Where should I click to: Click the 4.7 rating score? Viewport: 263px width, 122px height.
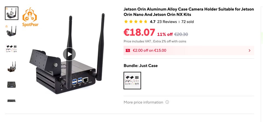tap(153, 22)
